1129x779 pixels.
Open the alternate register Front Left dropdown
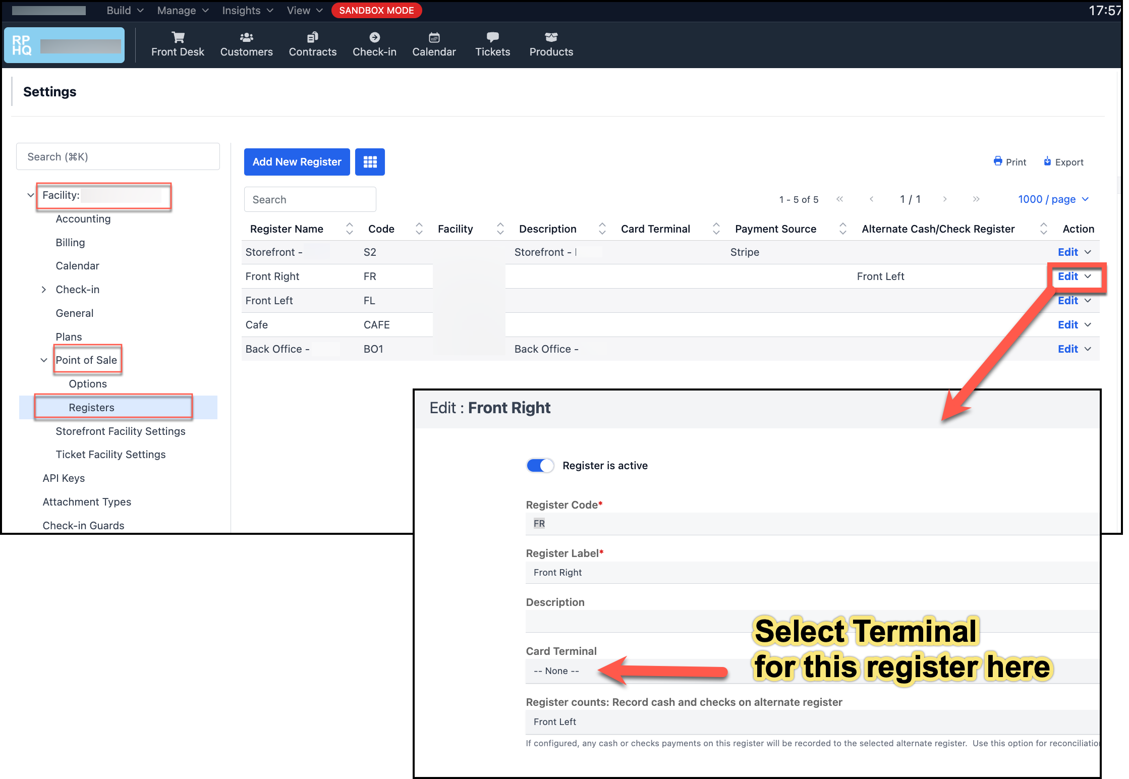(812, 722)
